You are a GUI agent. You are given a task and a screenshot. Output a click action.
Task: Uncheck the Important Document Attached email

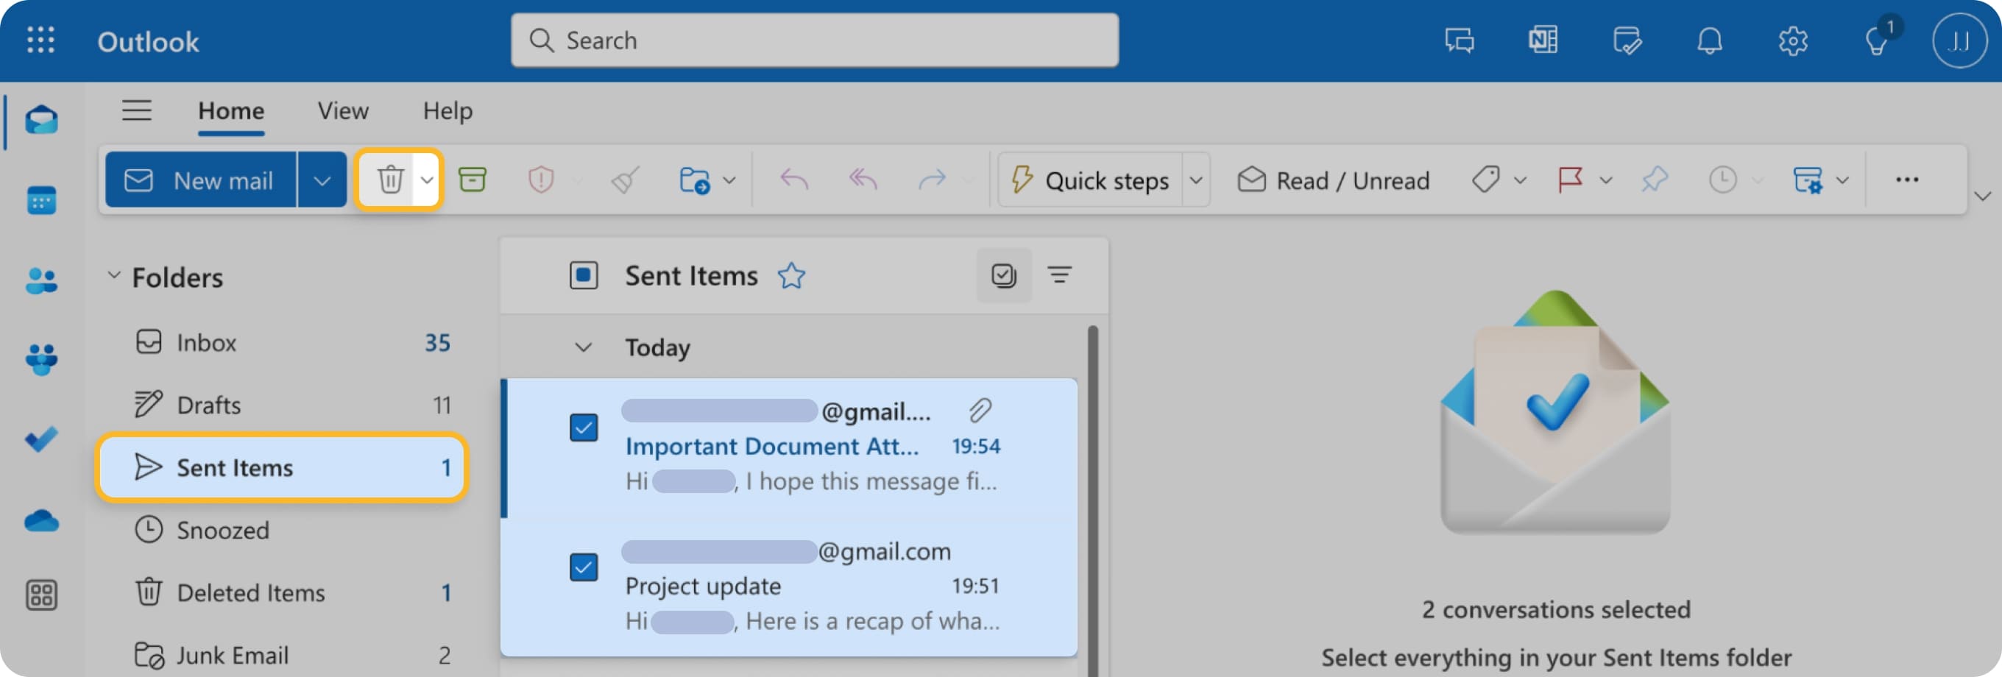tap(584, 427)
